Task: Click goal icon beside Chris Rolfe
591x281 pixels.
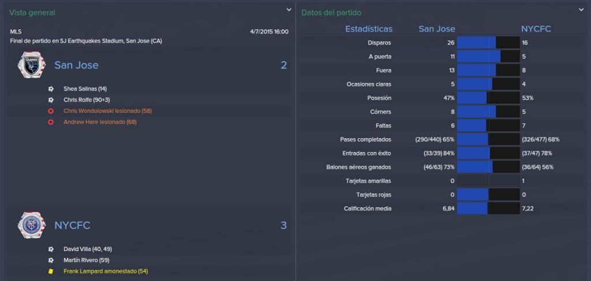Action: (x=51, y=100)
